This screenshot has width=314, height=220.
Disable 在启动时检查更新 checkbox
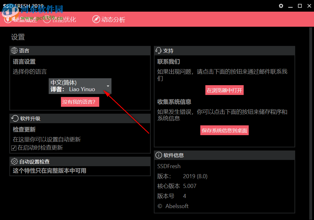[x=13, y=147]
